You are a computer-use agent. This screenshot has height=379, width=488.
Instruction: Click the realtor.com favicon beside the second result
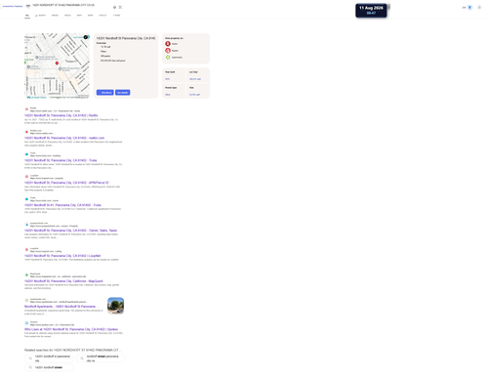tap(26, 132)
